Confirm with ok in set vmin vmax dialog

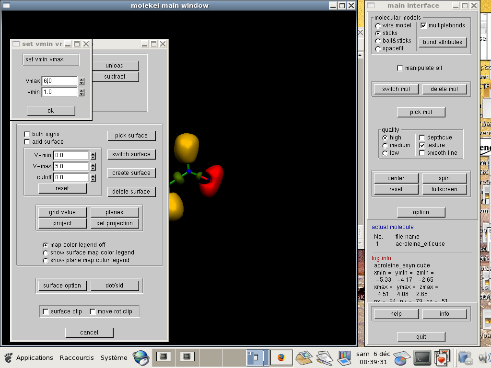51,111
